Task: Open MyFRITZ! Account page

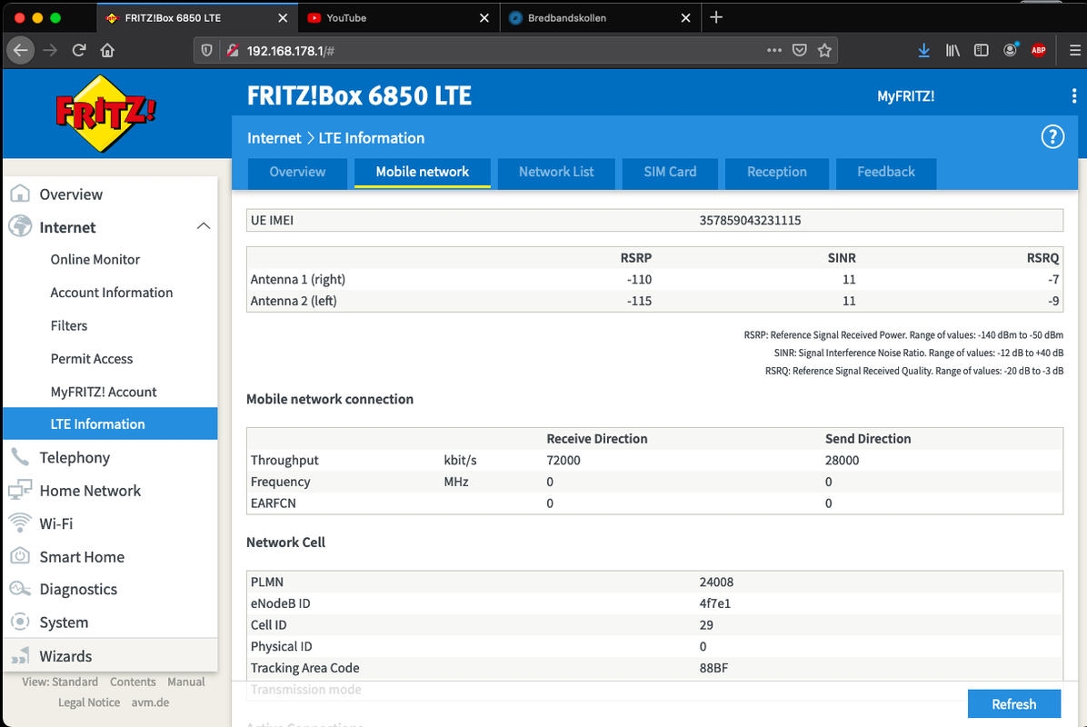Action: tap(104, 393)
